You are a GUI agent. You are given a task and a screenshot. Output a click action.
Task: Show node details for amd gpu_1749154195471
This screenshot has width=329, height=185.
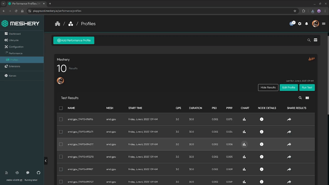click(x=262, y=132)
